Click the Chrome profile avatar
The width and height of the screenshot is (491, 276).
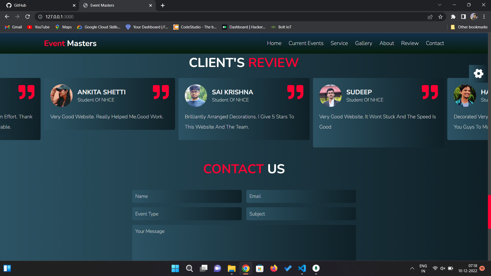(474, 17)
